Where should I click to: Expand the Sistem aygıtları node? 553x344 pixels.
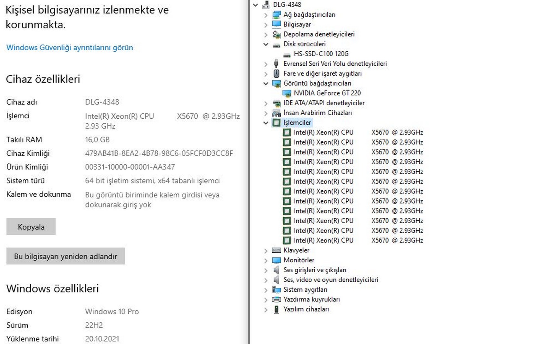click(x=266, y=290)
